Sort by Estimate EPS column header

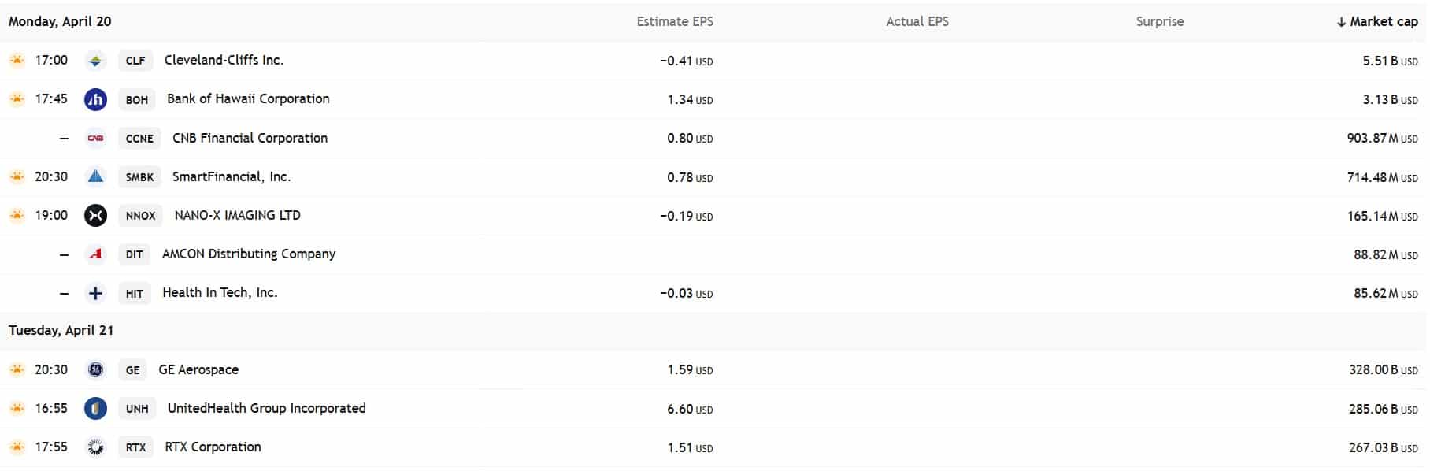click(675, 22)
